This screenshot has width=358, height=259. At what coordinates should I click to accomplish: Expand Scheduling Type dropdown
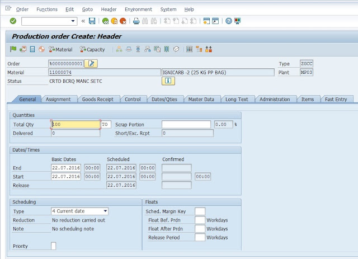(105, 211)
